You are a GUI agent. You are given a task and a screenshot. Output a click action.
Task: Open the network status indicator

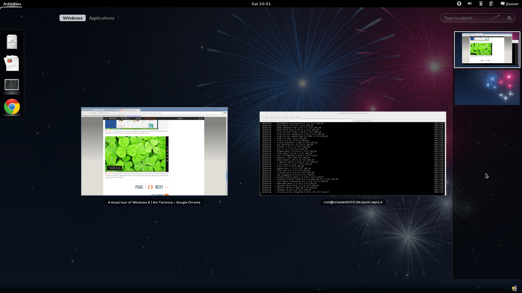(481, 4)
